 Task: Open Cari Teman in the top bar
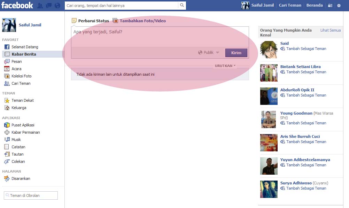(x=290, y=5)
